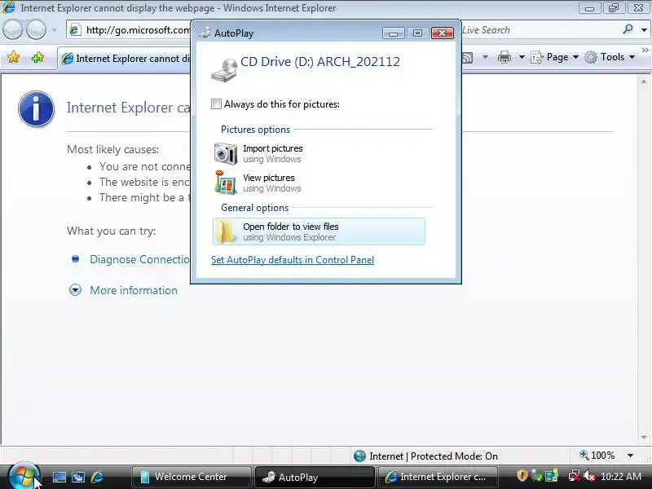Click the security shield tray icon
The height and width of the screenshot is (489, 652).
point(522,475)
